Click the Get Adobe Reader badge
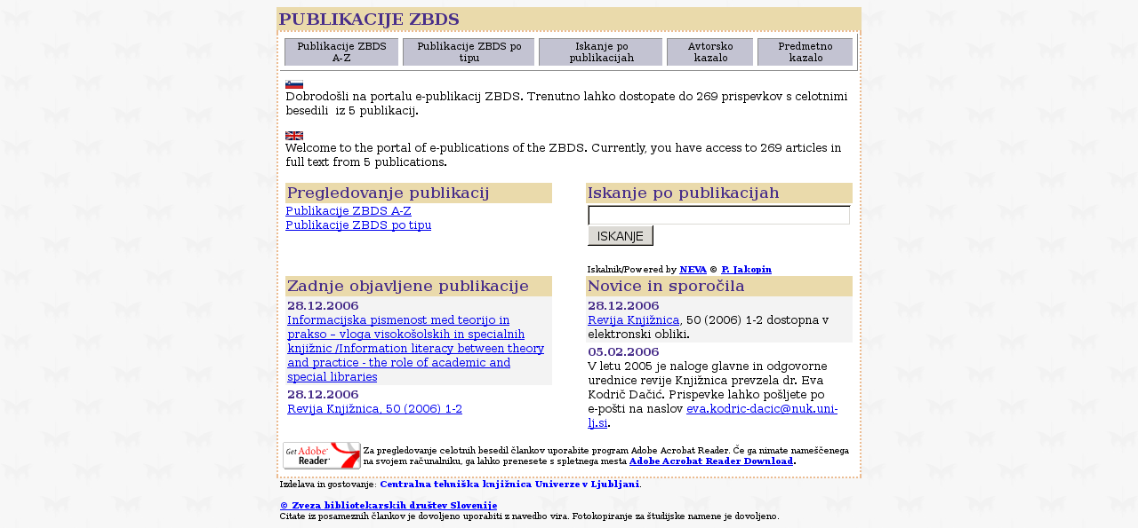The width and height of the screenshot is (1138, 528). (321, 455)
